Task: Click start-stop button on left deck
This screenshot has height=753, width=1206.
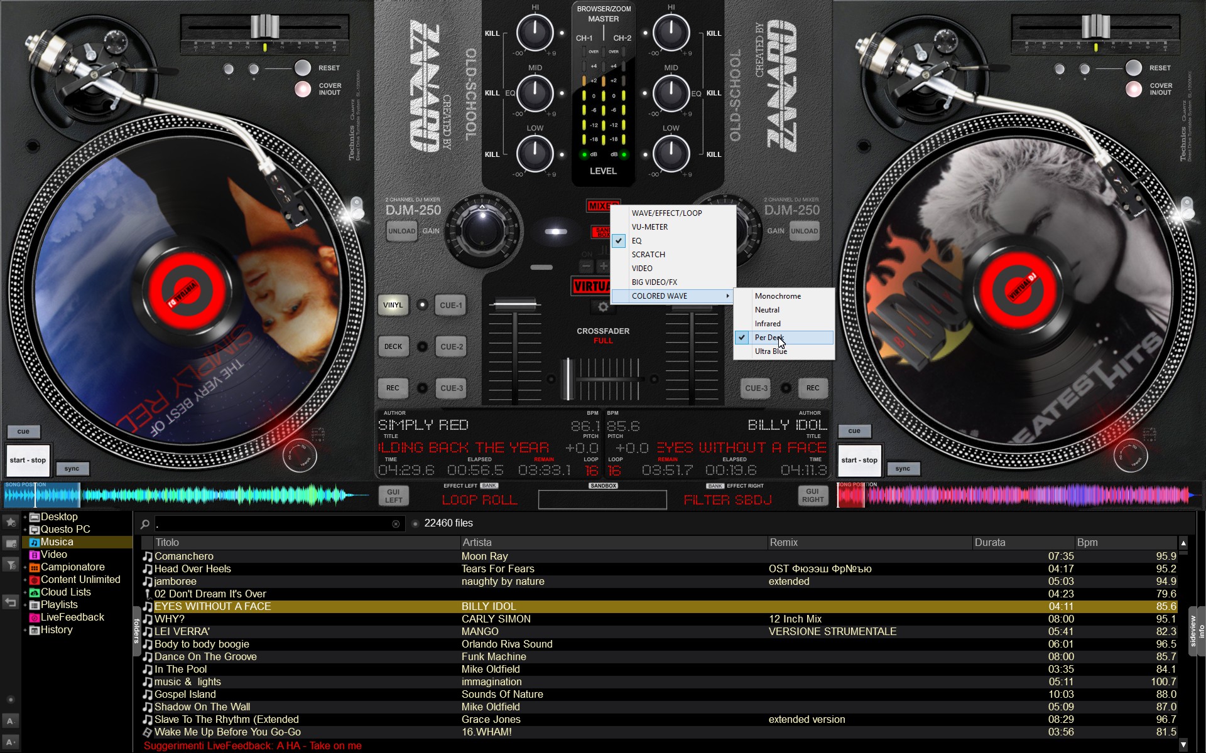Action: (x=28, y=460)
